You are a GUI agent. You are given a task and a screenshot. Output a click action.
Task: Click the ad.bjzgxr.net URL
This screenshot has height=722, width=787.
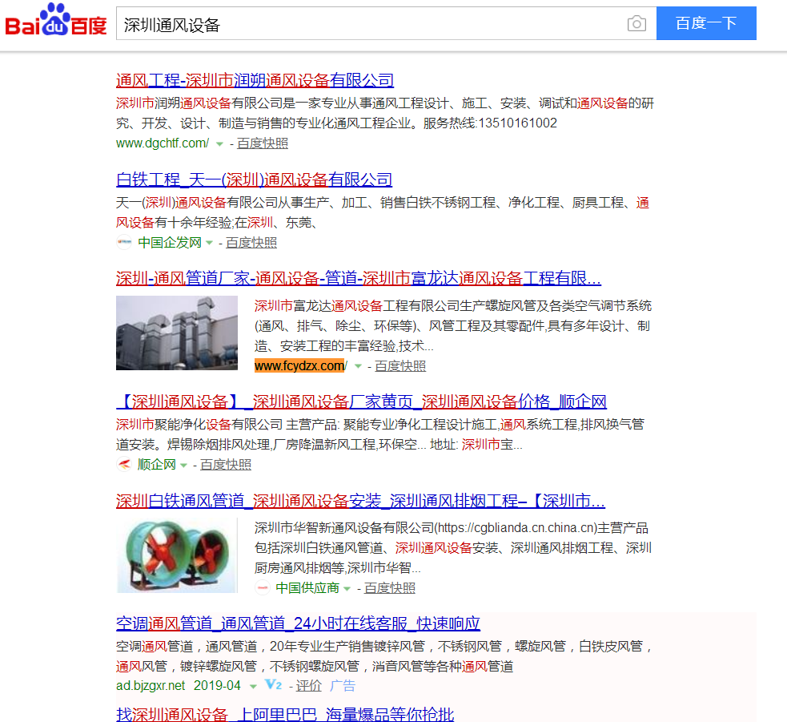(151, 685)
